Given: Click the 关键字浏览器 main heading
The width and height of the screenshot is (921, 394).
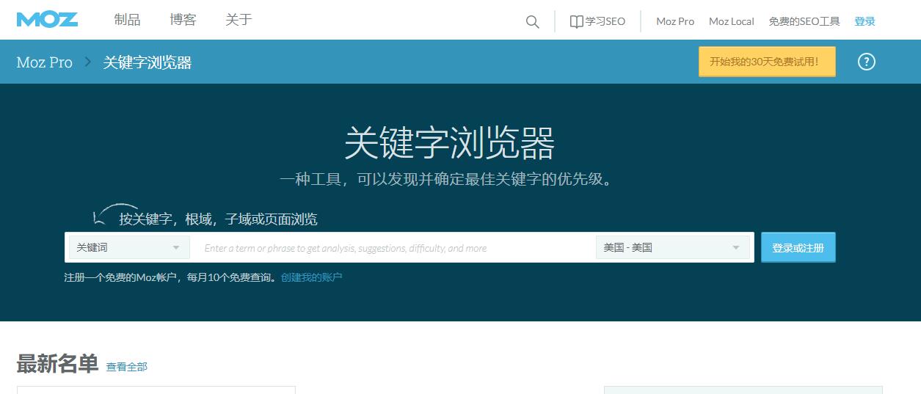Looking at the screenshot, I should click(450, 143).
